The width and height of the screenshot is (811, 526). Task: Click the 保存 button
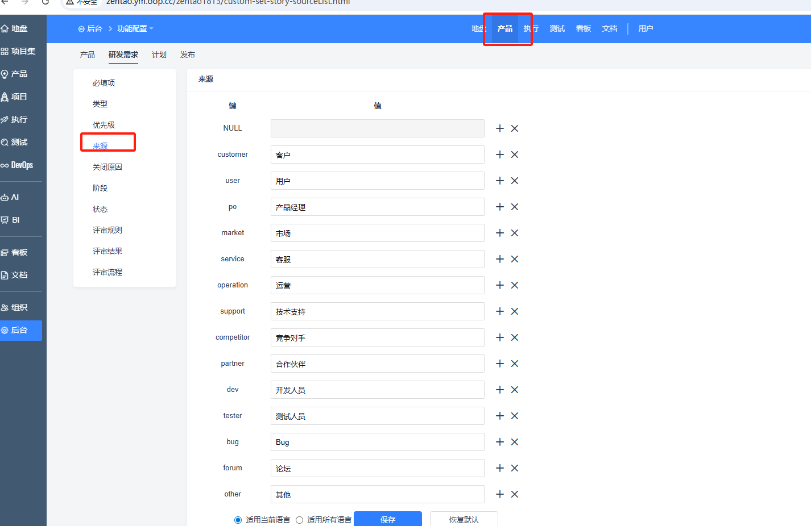[388, 519]
